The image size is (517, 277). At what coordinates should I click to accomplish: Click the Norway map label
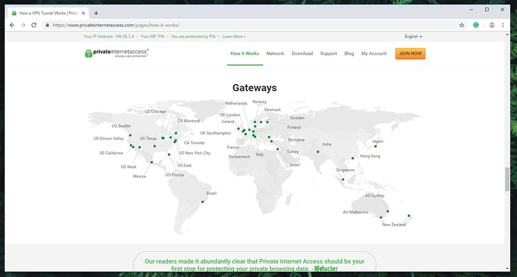coord(260,102)
